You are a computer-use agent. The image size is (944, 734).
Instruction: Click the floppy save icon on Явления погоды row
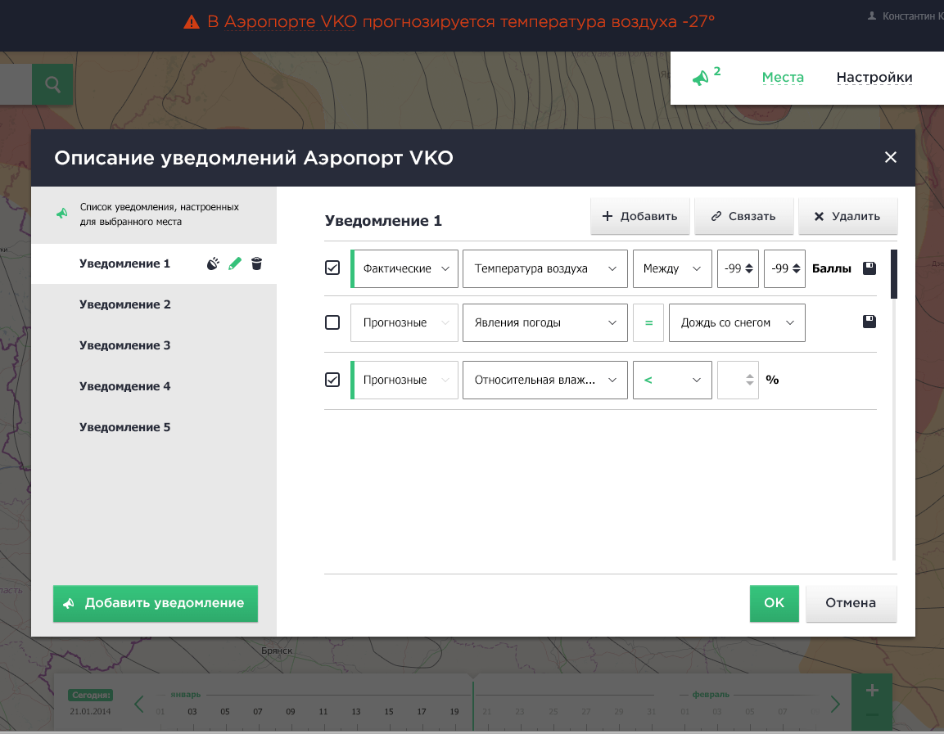[869, 322]
